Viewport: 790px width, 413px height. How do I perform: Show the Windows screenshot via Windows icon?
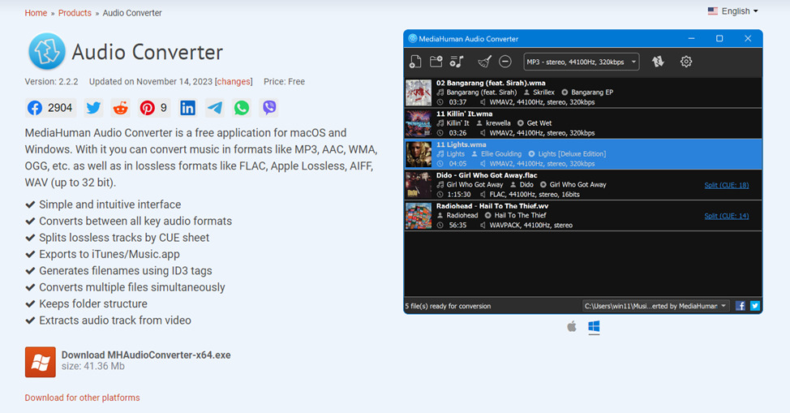click(594, 327)
